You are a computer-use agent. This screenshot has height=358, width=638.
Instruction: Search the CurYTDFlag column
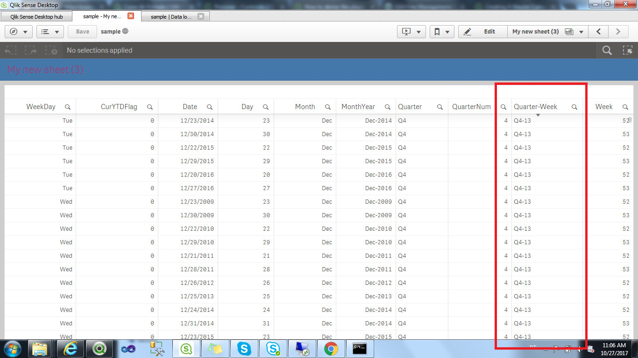pyautogui.click(x=150, y=107)
